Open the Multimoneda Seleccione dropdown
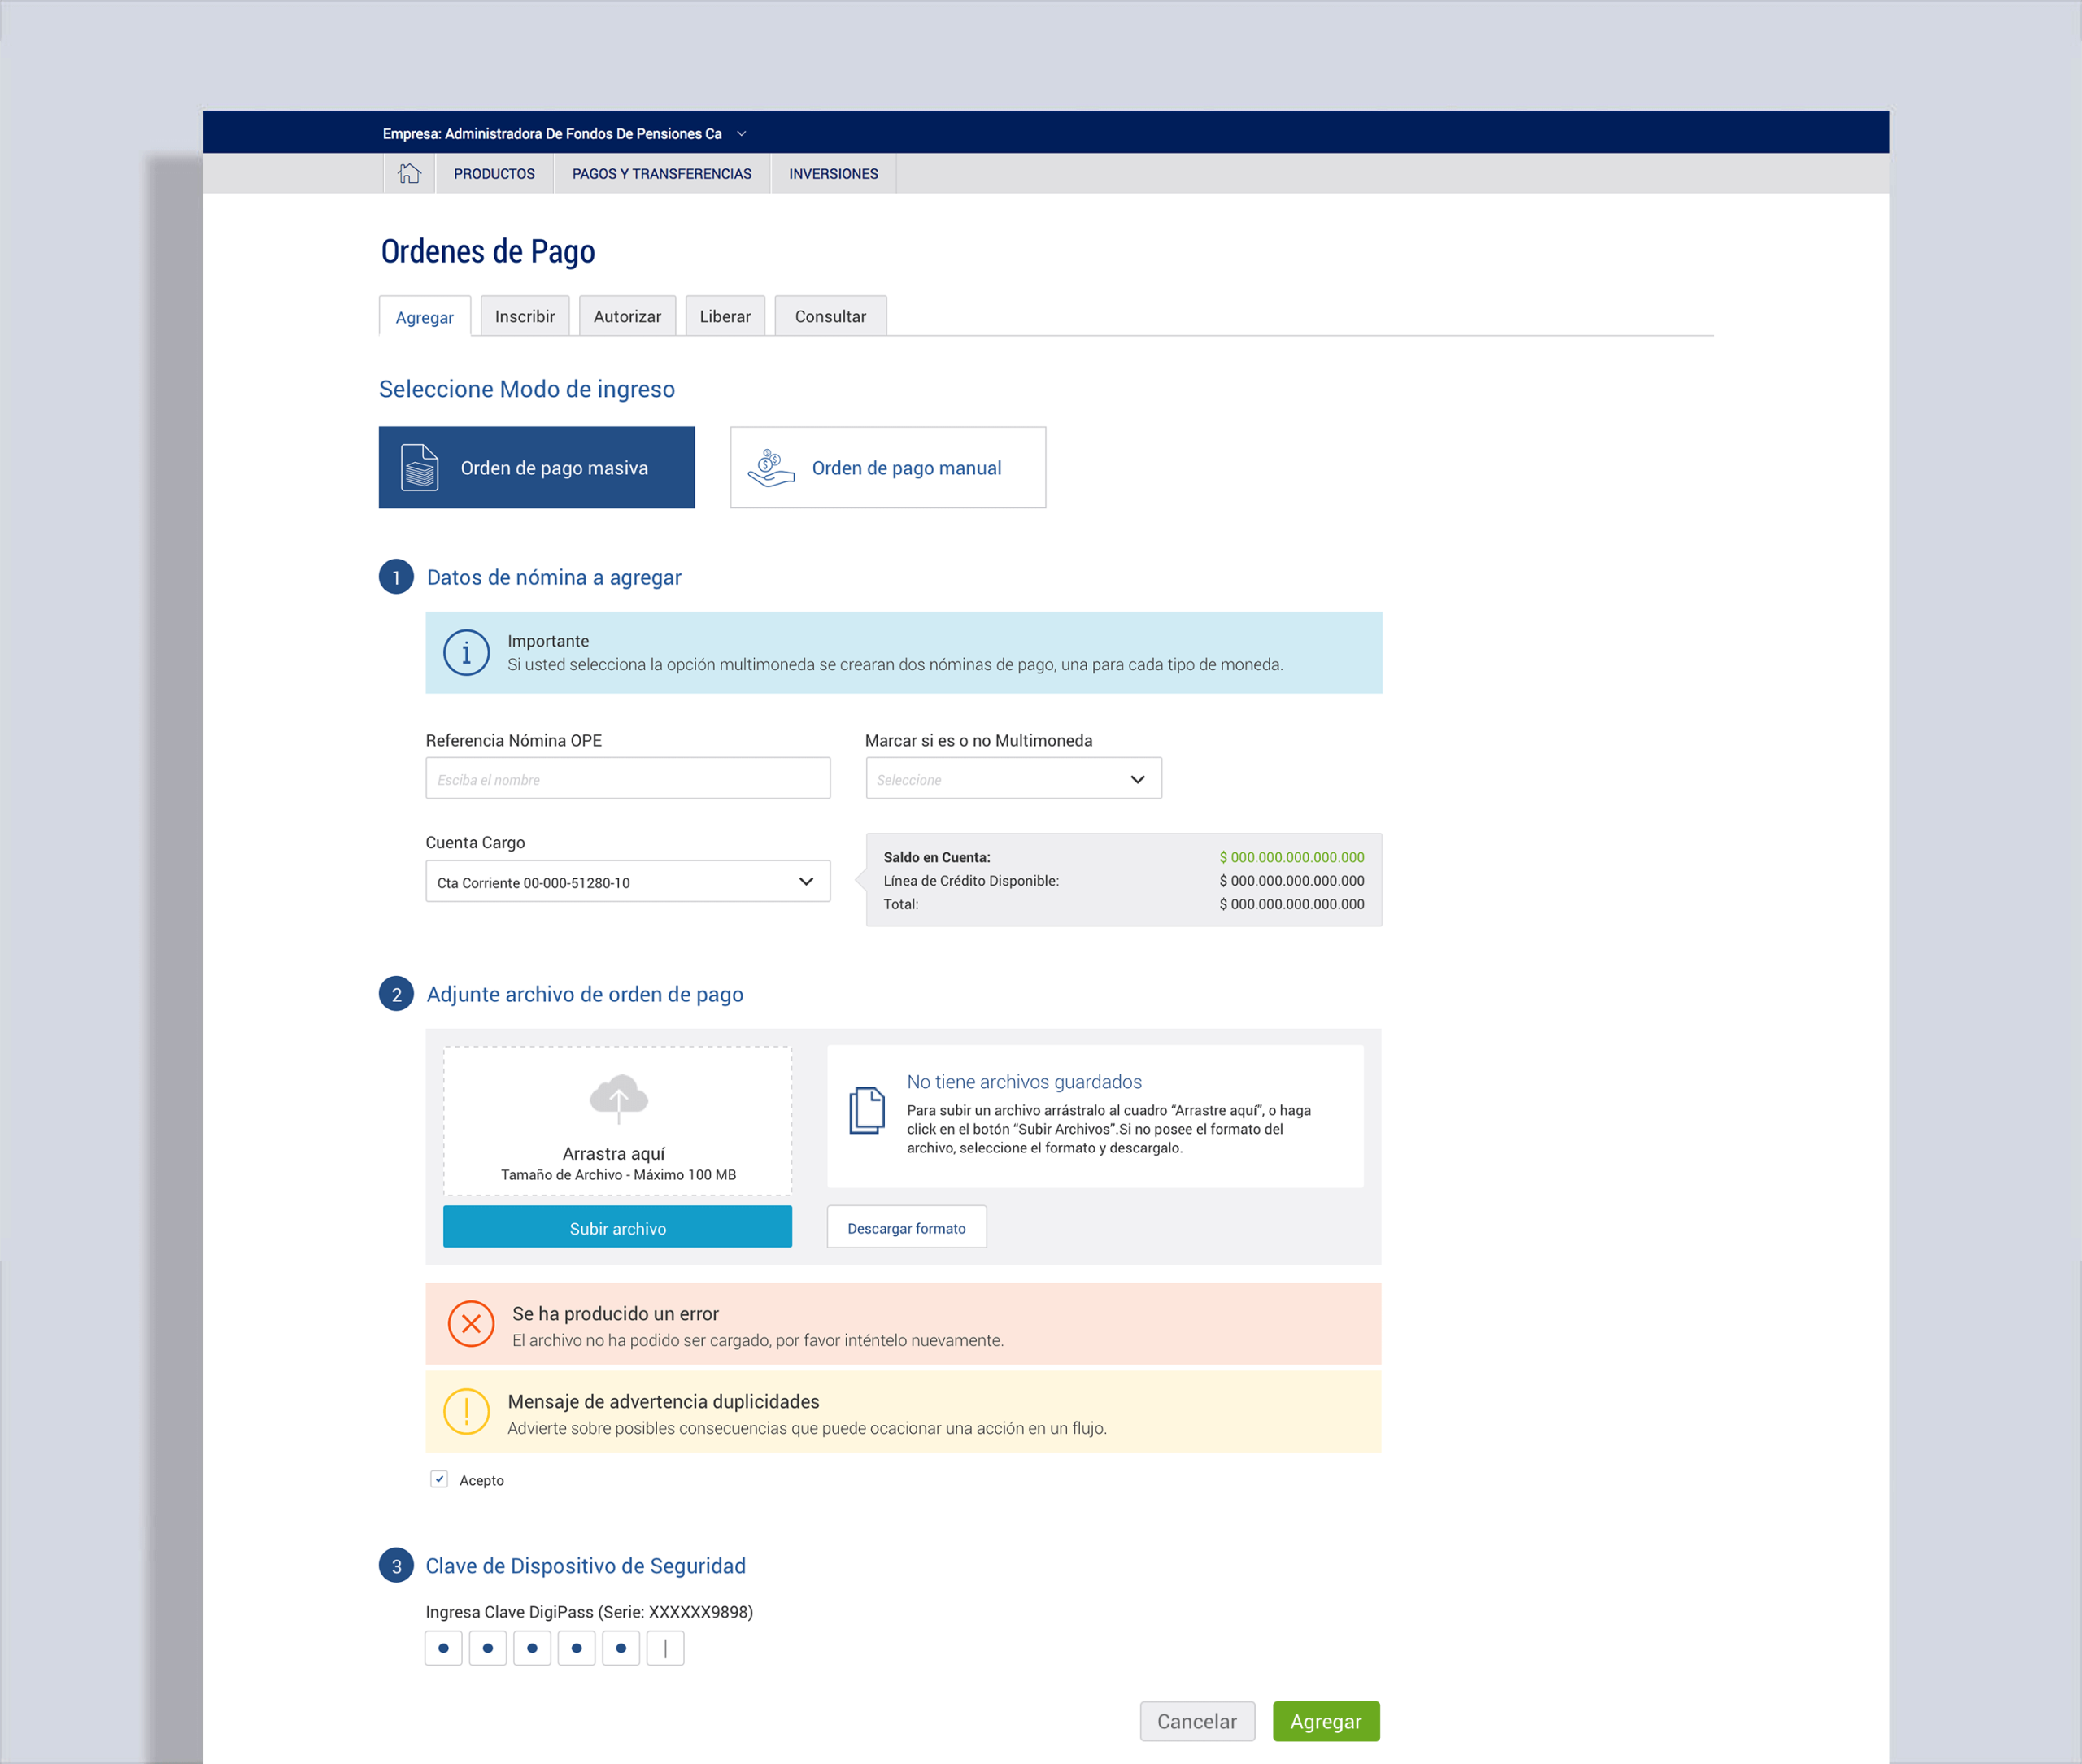This screenshot has height=1764, width=2082. click(x=1013, y=778)
